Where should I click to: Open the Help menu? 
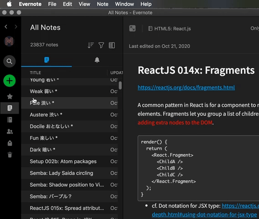[146, 4]
